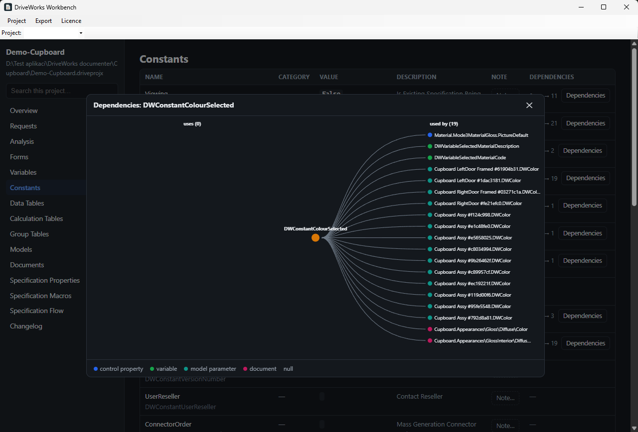Go to Specification Flow
The image size is (638, 432).
click(37, 311)
